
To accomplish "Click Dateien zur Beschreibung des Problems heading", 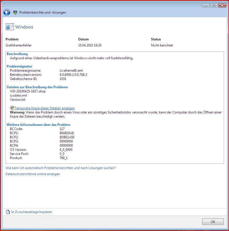I will point(37,87).
